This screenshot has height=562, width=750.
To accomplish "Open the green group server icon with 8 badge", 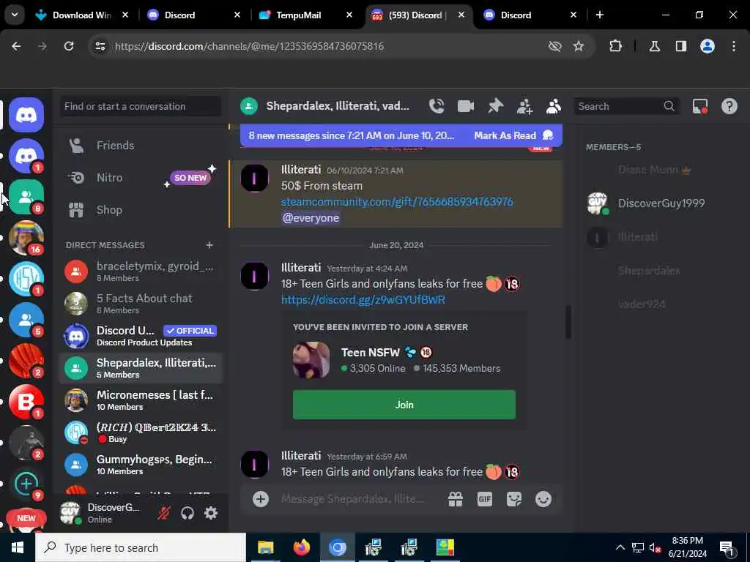I will pos(26,196).
